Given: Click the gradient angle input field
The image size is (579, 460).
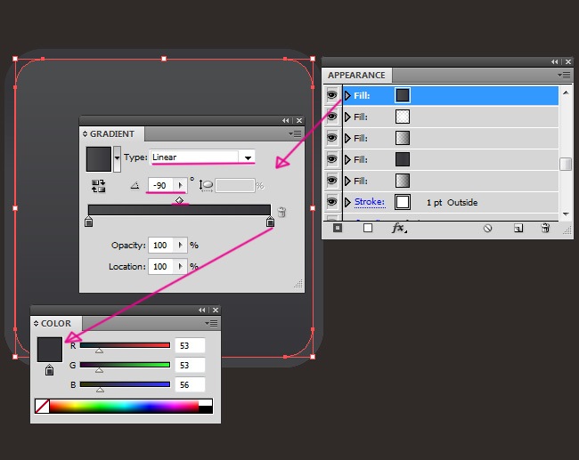Looking at the screenshot, I should 160,185.
